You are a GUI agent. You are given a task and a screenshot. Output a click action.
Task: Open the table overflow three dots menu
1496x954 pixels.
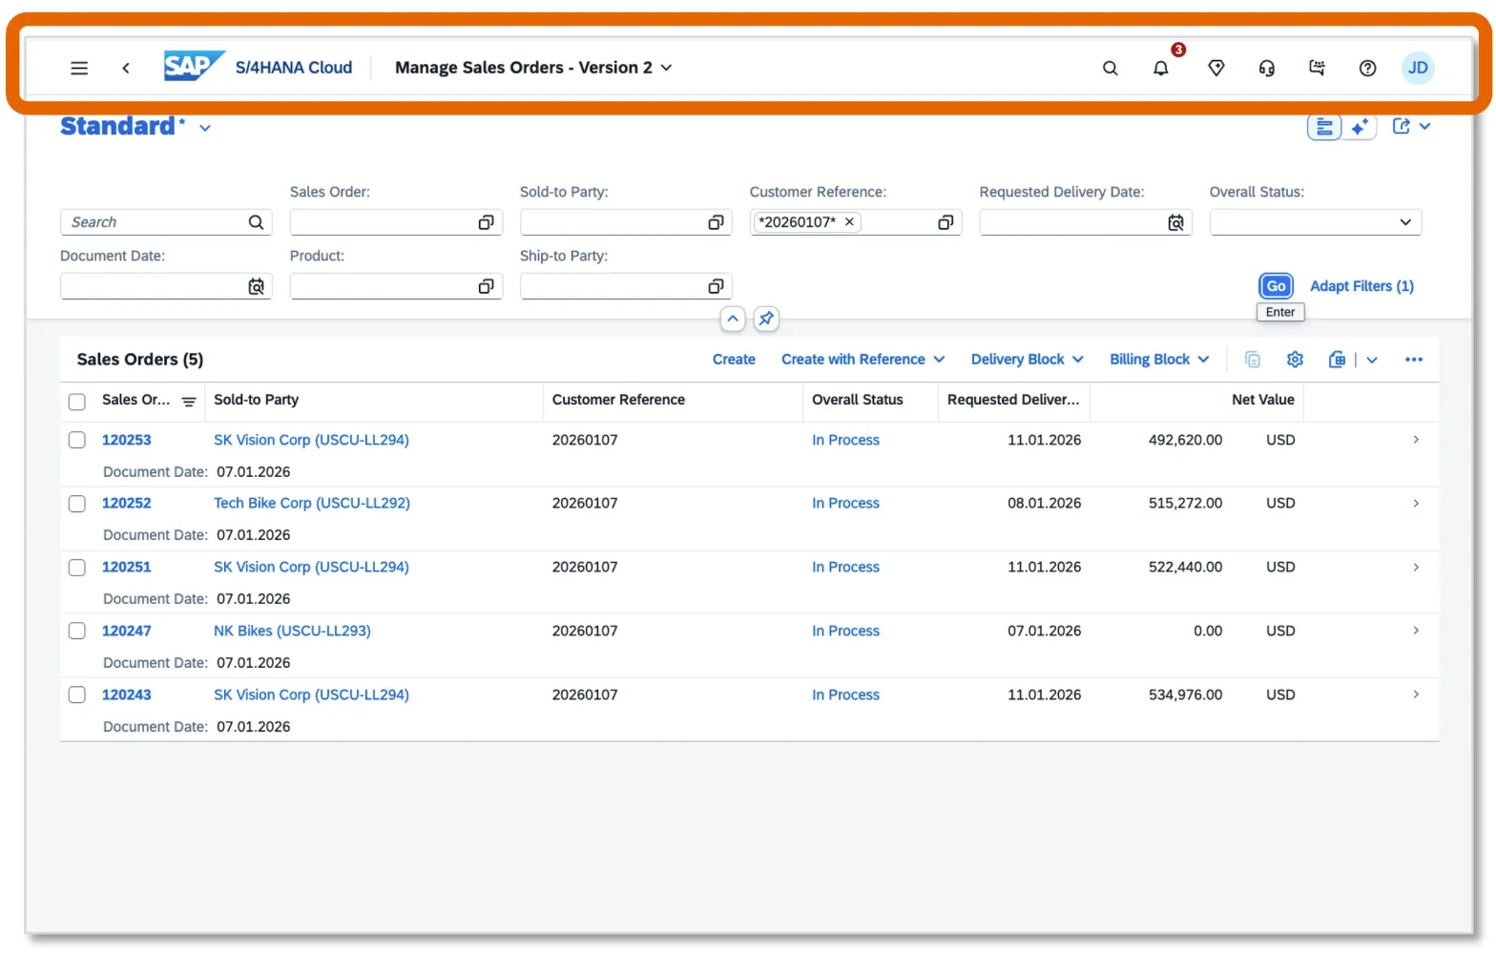(1414, 360)
